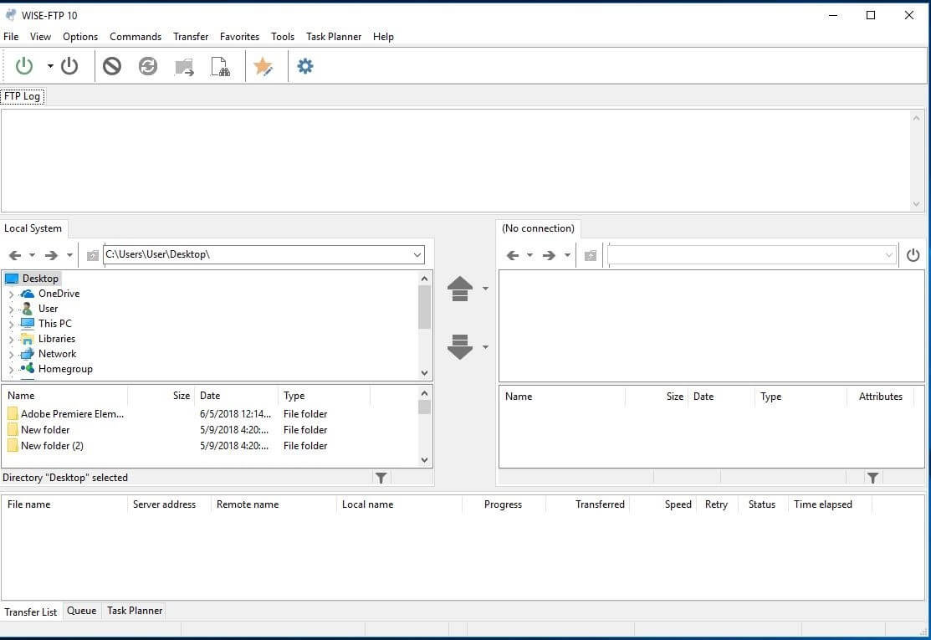
Task: Open the Adobe Premiere Elements folder entry
Action: coord(72,414)
